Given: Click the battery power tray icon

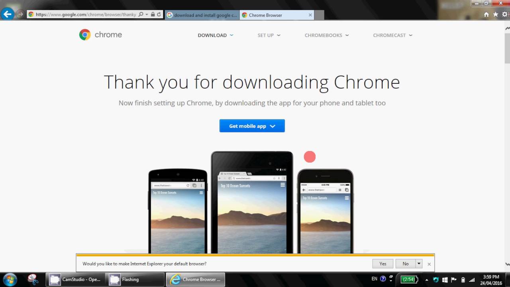Looking at the screenshot, I should click(463, 279).
